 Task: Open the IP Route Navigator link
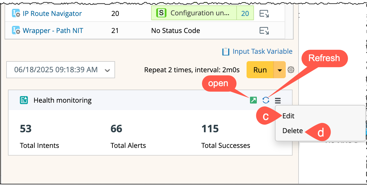pos(52,13)
